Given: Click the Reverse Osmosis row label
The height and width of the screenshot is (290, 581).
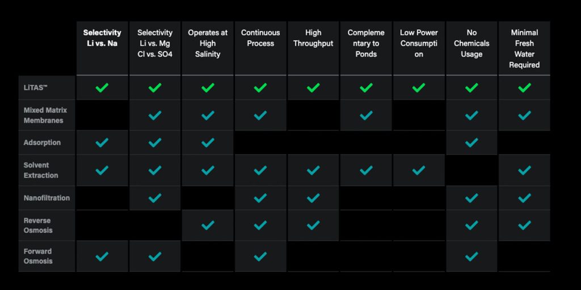Looking at the screenshot, I should coord(37,225).
